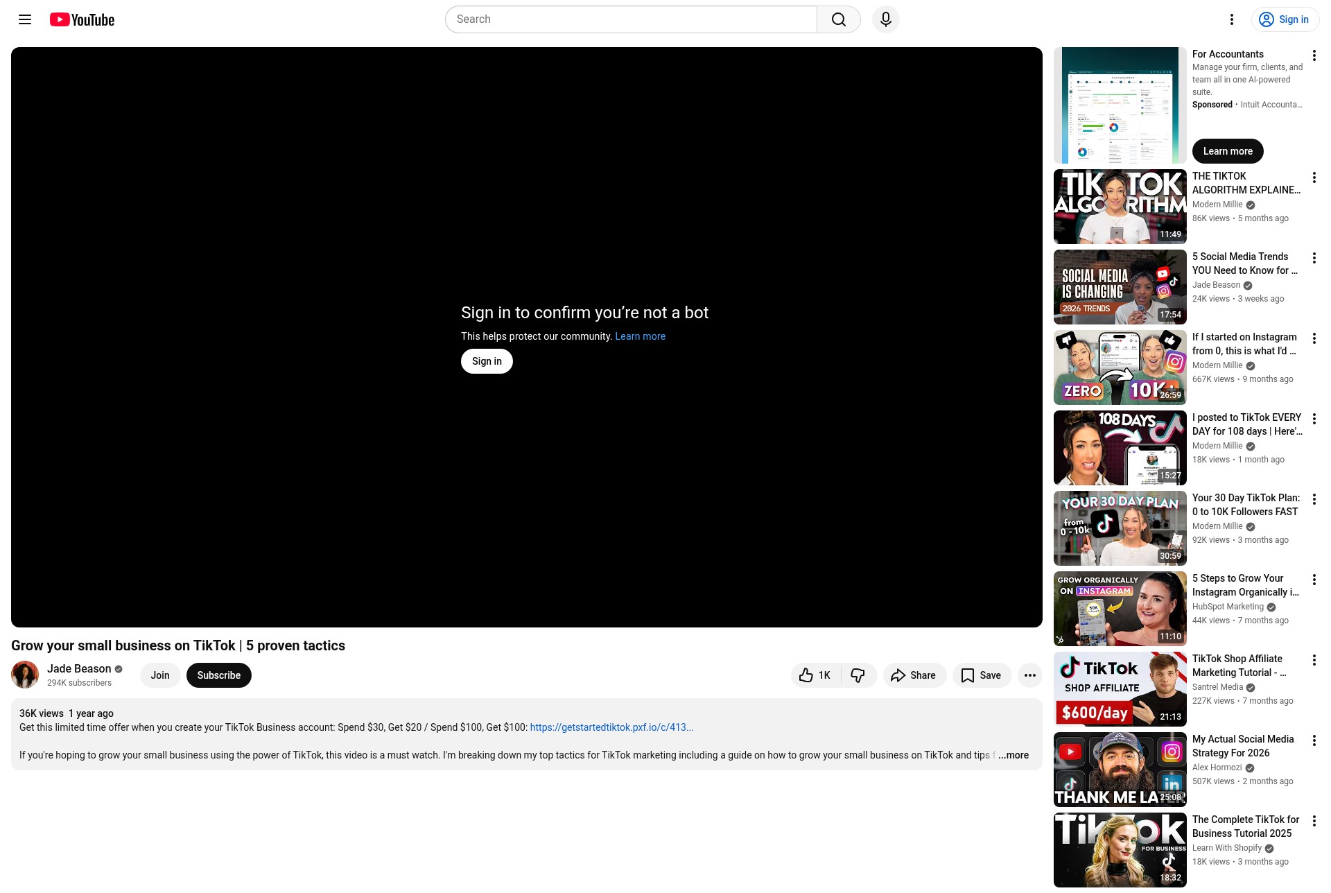Open options for TikTok Shop Affiliate video
The height and width of the screenshot is (893, 1331).
pos(1314,660)
